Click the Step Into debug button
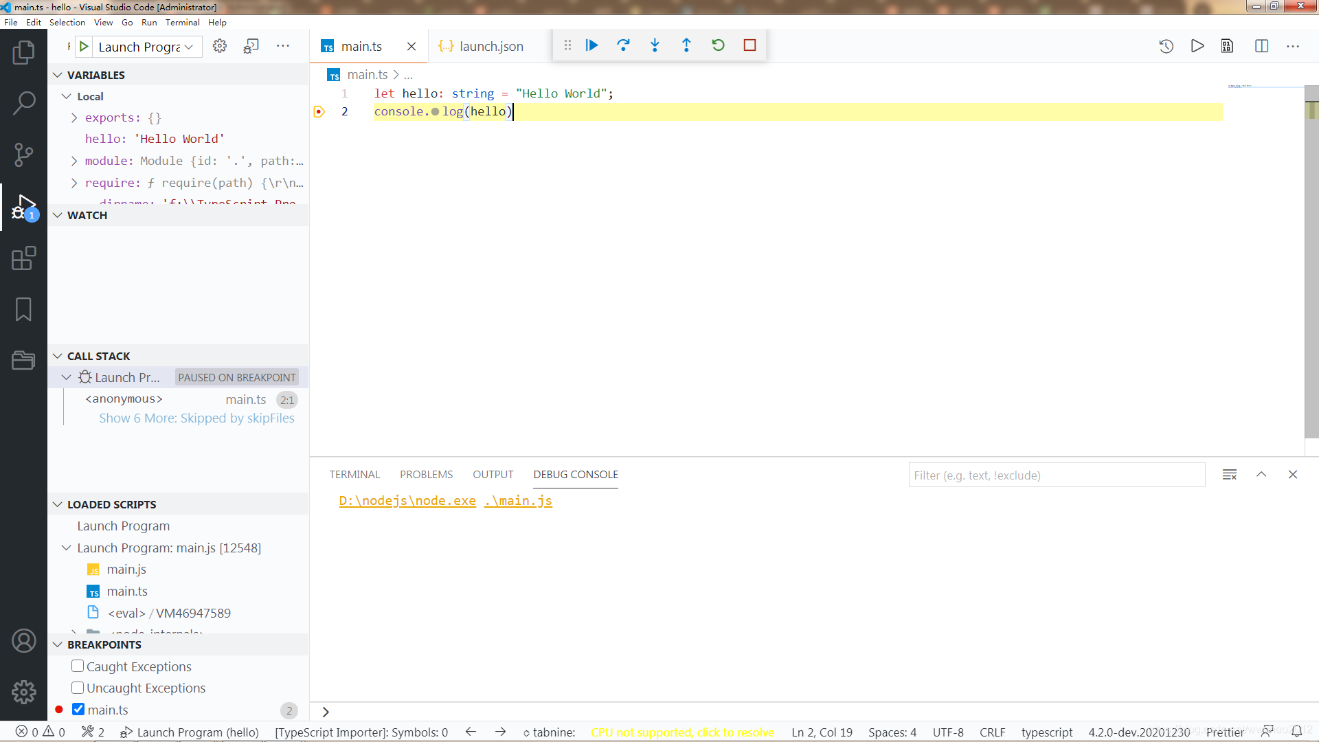 [655, 45]
